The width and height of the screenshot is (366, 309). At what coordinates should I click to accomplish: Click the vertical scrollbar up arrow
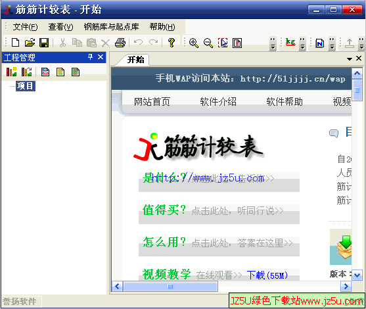click(357, 74)
